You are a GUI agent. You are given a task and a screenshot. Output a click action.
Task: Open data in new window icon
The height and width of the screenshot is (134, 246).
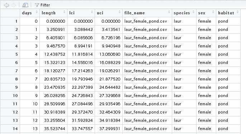[x=25, y=5]
